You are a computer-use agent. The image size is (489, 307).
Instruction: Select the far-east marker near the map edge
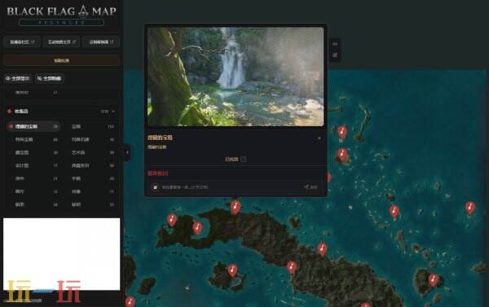point(470,208)
